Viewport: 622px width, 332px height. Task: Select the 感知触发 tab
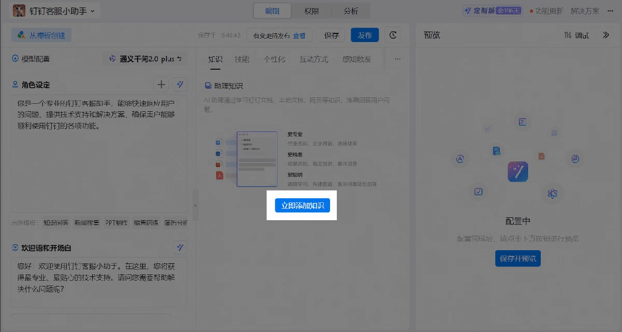pyautogui.click(x=356, y=59)
